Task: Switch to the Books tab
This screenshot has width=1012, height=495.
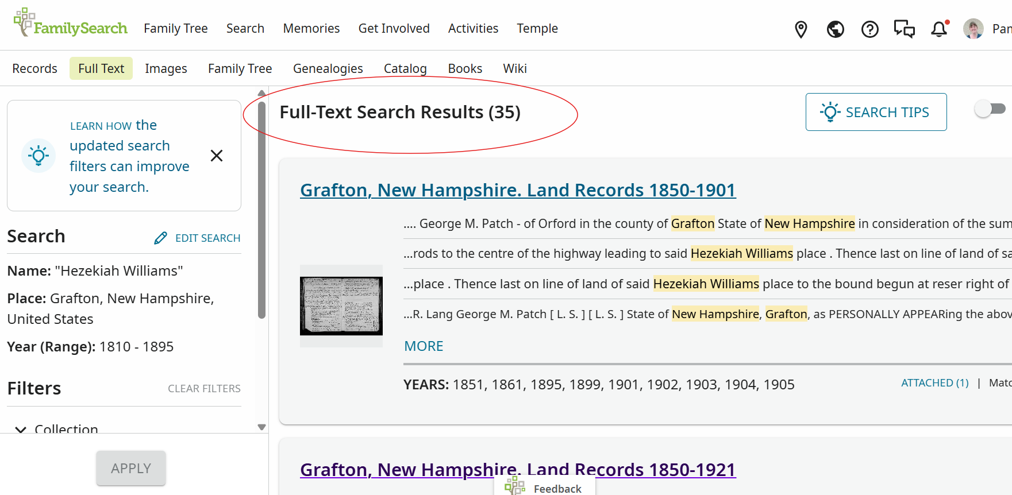Action: click(x=465, y=68)
